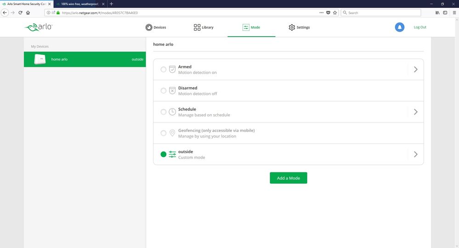Viewport: 459px width, 248px height.
Task: Click the Geofencing location pin icon
Action: tap(172, 133)
